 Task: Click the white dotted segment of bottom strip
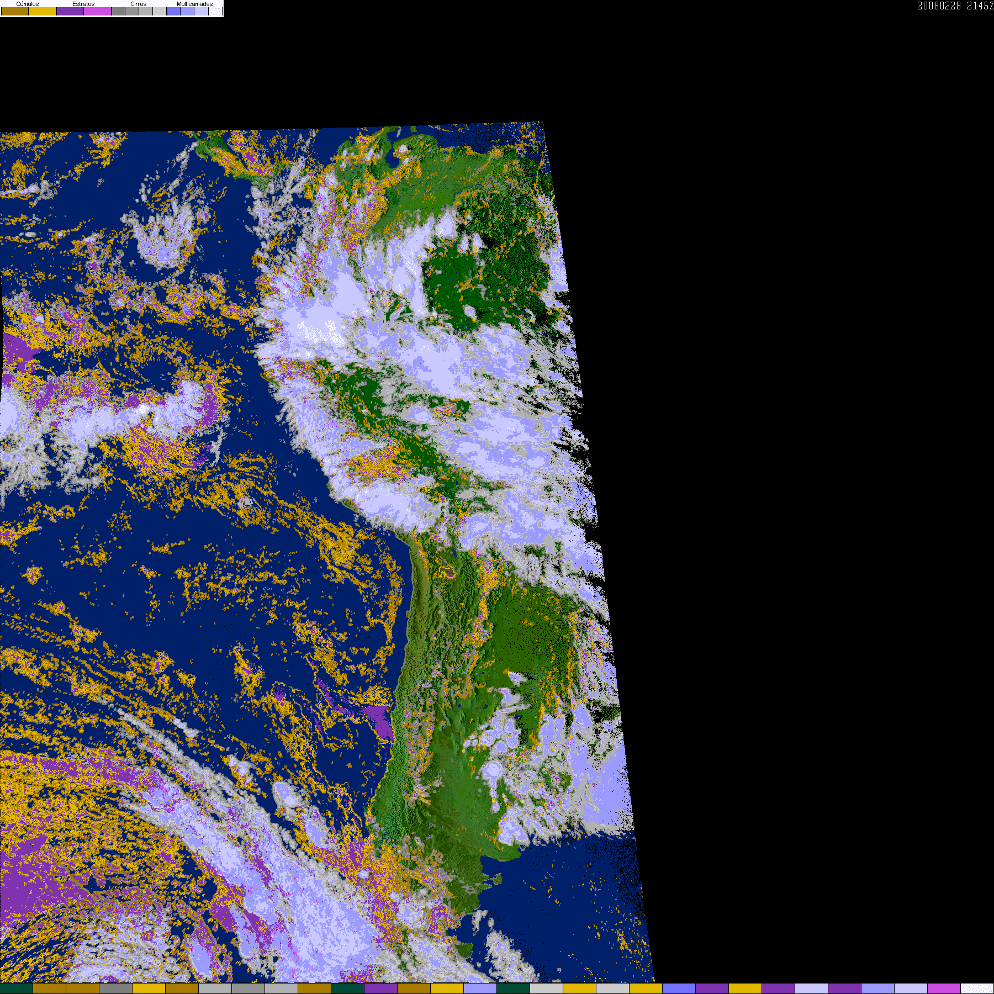pyautogui.click(x=977, y=988)
